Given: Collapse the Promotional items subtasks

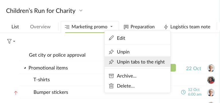Looking at the screenshot, I should click(x=25, y=68).
